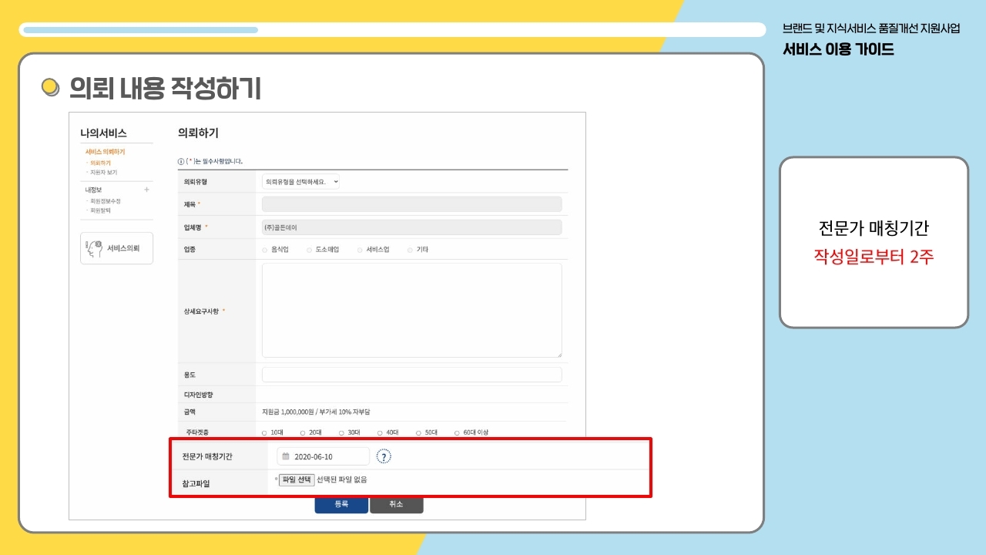Screen dimensions: 986x555
Task: Open 서비스 의뢰하기 sidebar menu
Action: [105, 152]
